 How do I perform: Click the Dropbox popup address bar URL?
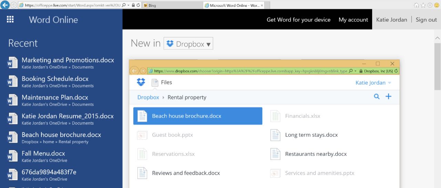coord(250,71)
